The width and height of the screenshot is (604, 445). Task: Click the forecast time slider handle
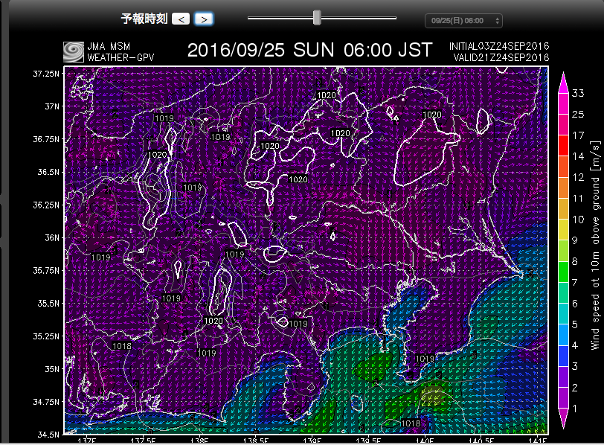point(318,17)
